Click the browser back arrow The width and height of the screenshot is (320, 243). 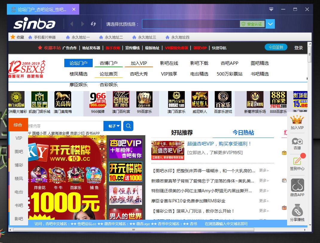(72, 24)
